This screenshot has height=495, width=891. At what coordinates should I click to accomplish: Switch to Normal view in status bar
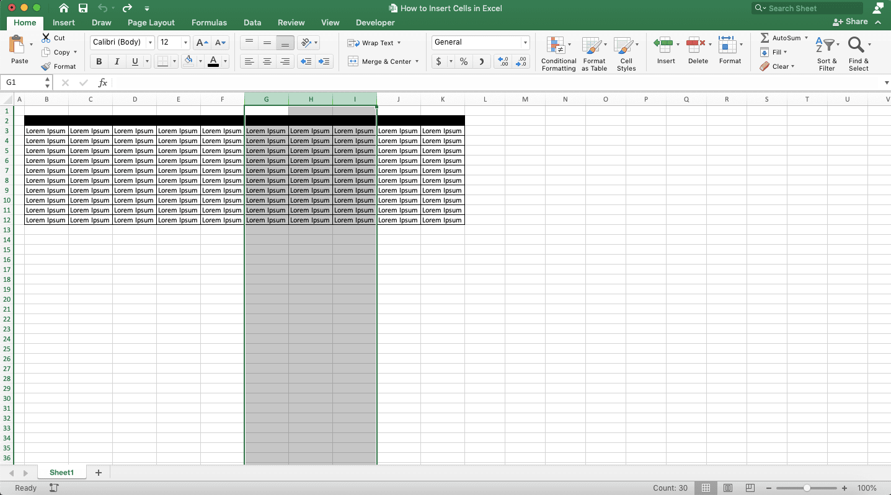click(706, 488)
